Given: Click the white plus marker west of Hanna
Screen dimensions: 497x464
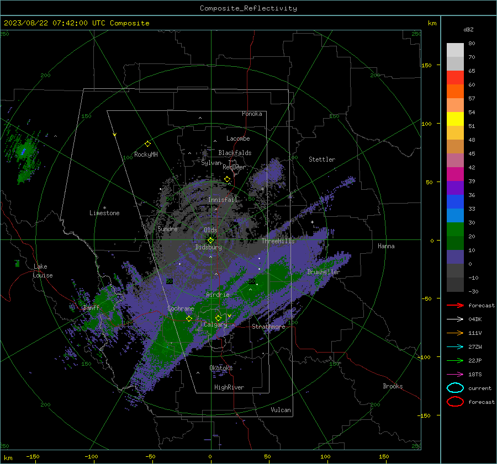Looking at the screenshot, I should click(312, 222).
